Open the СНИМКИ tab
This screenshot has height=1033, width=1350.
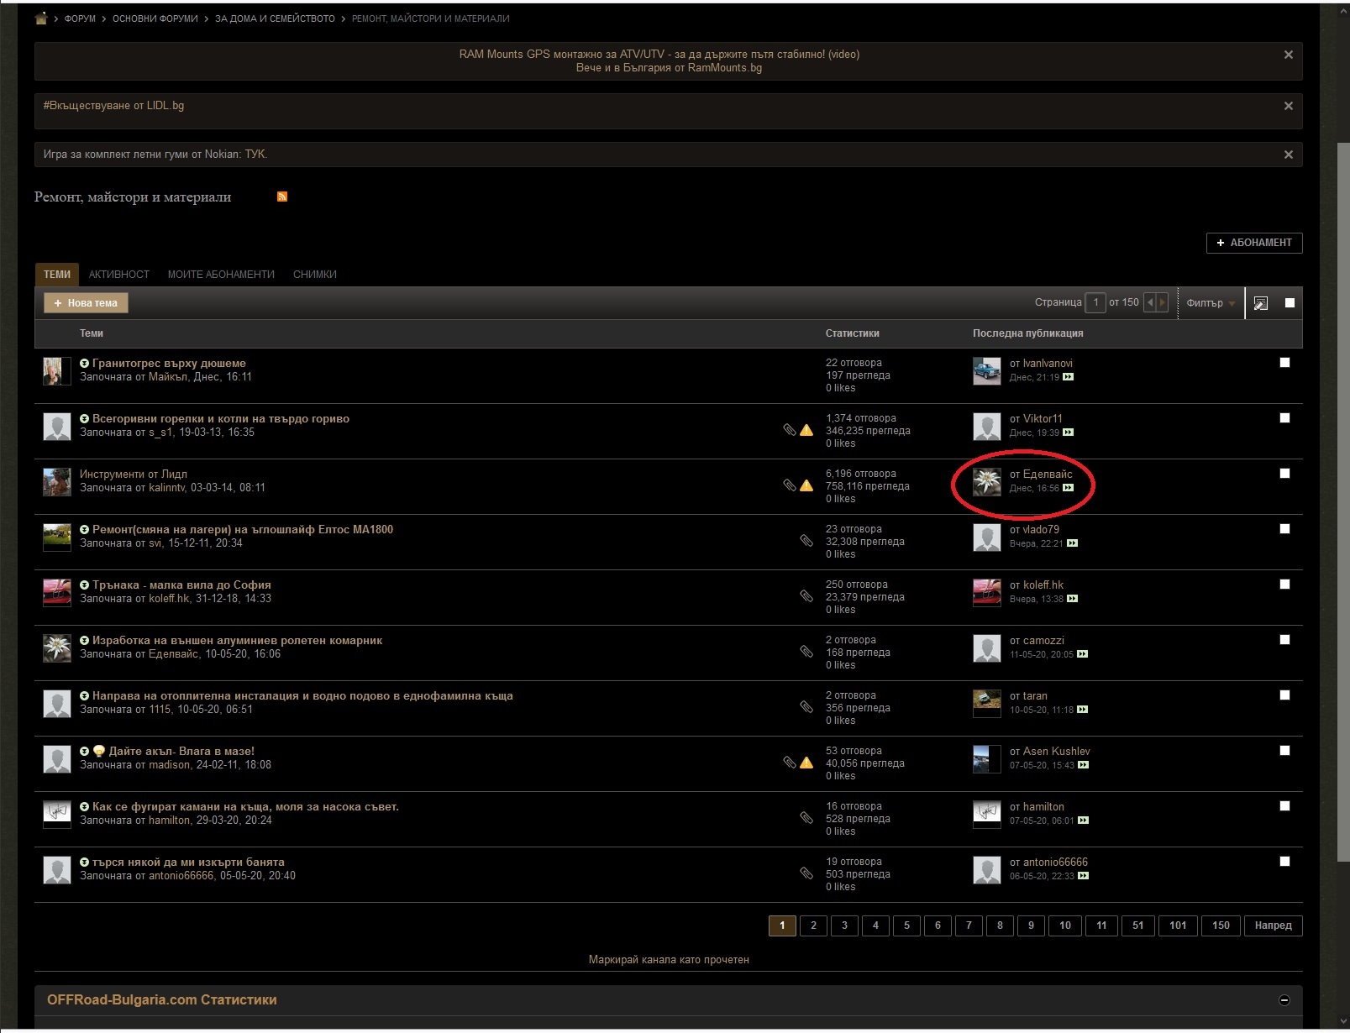click(x=314, y=275)
